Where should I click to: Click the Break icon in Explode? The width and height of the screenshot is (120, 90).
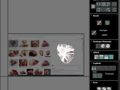[x=94, y=68]
